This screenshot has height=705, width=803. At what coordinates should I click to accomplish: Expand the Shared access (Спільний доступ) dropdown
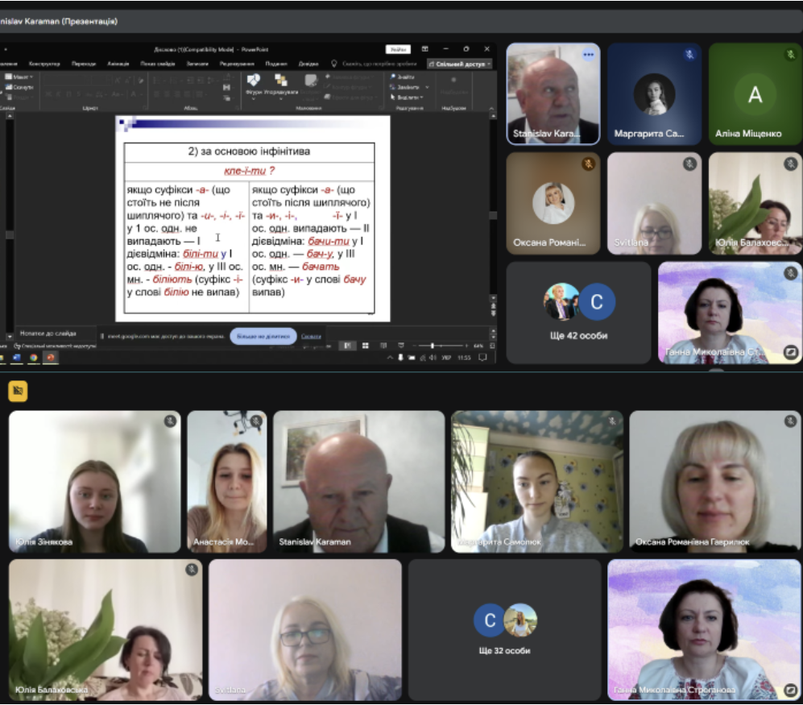460,64
